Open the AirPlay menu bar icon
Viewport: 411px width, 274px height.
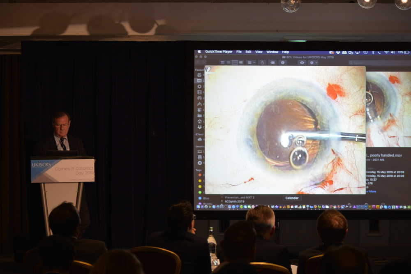(357, 53)
